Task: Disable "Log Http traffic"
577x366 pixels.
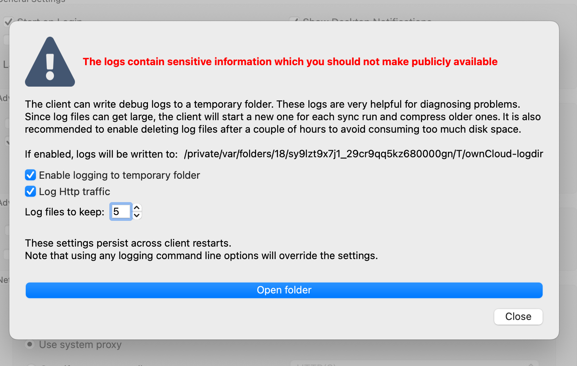Action: tap(30, 191)
